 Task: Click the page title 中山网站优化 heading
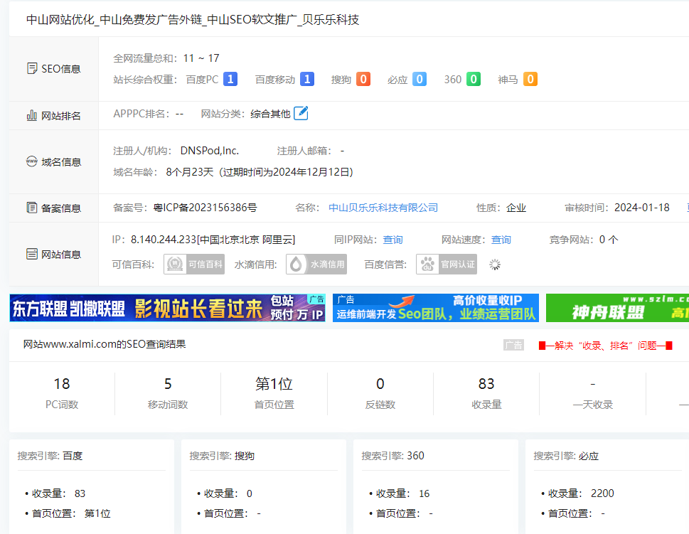tap(193, 20)
